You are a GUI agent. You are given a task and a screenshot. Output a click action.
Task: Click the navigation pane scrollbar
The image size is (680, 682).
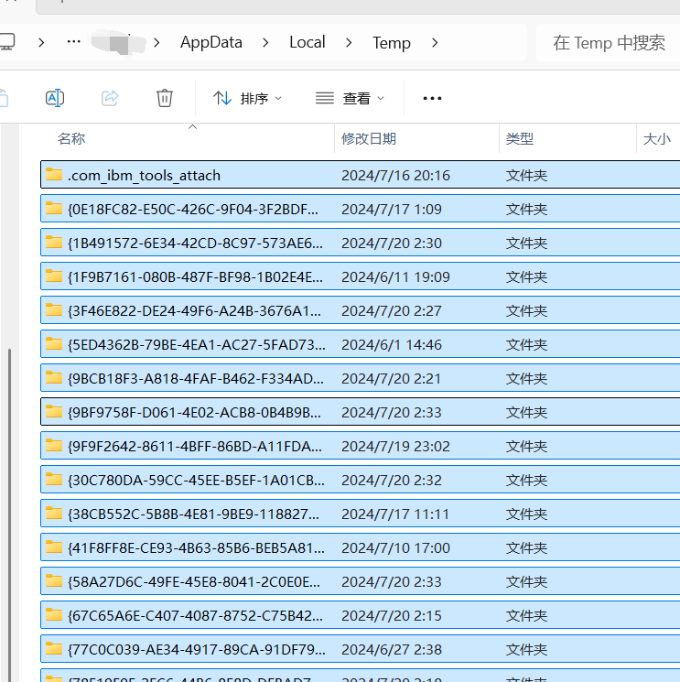point(9,514)
